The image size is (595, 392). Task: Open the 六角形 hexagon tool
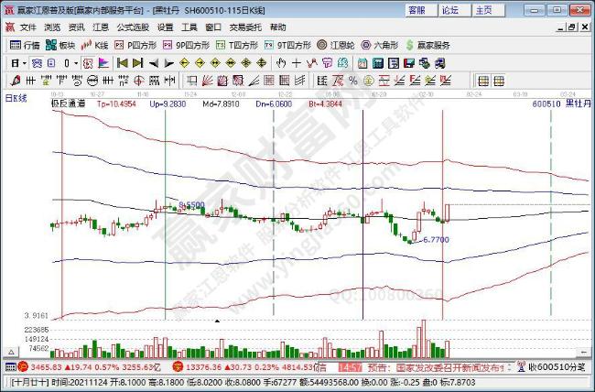pos(380,45)
